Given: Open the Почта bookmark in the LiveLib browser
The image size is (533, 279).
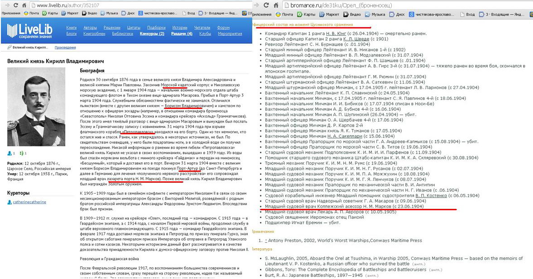Looking at the screenshot, I should (x=31, y=13).
